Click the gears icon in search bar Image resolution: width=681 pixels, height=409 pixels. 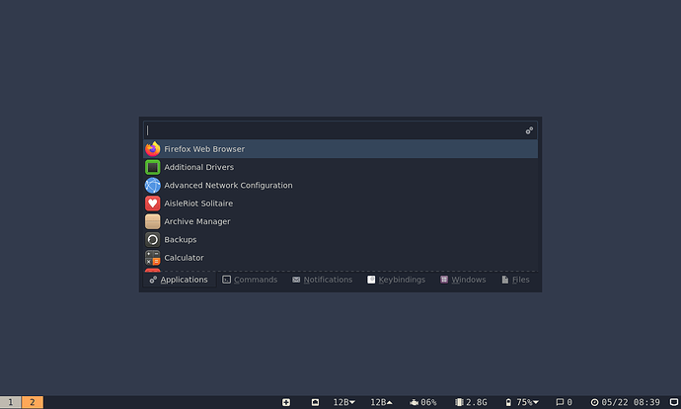click(529, 130)
